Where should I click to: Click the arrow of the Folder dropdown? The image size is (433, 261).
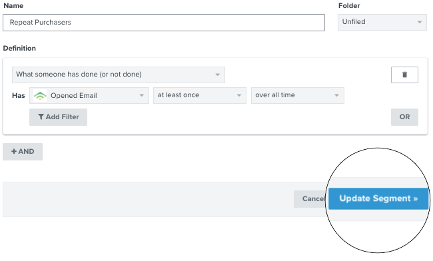(x=419, y=22)
